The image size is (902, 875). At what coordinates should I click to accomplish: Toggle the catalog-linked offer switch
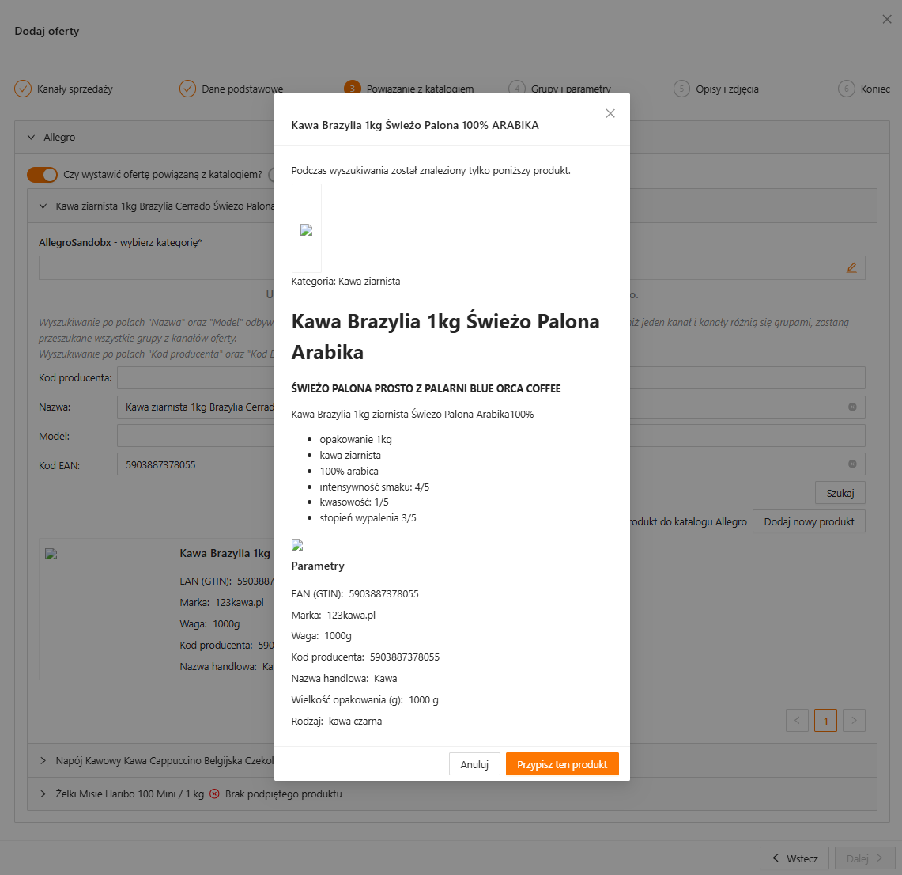click(42, 174)
